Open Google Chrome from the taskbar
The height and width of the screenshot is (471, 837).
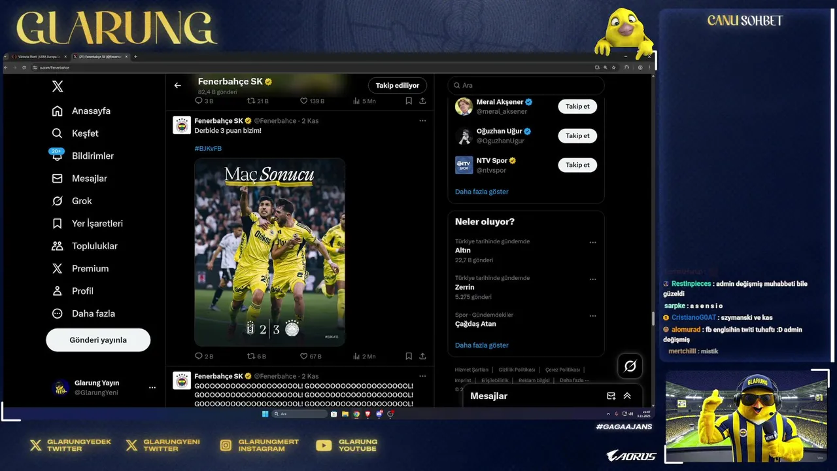coord(356,414)
